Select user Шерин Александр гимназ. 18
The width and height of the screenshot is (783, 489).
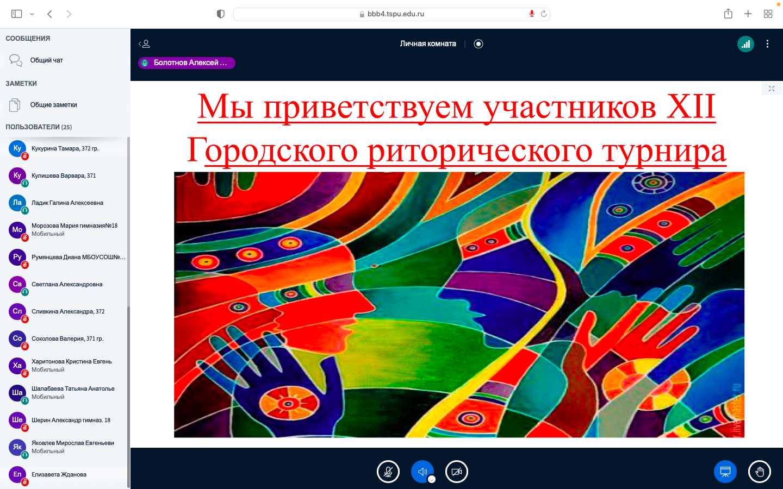pyautogui.click(x=64, y=420)
